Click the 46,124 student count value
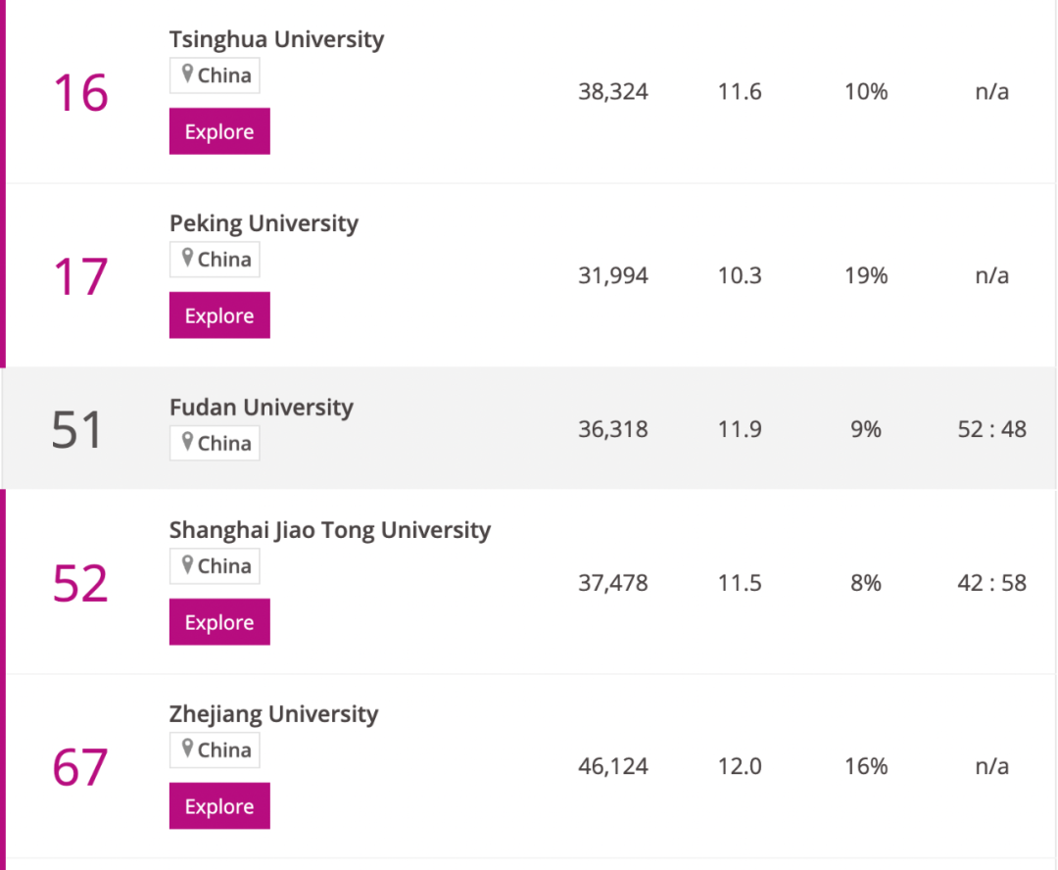The height and width of the screenshot is (870, 1058). click(x=612, y=766)
